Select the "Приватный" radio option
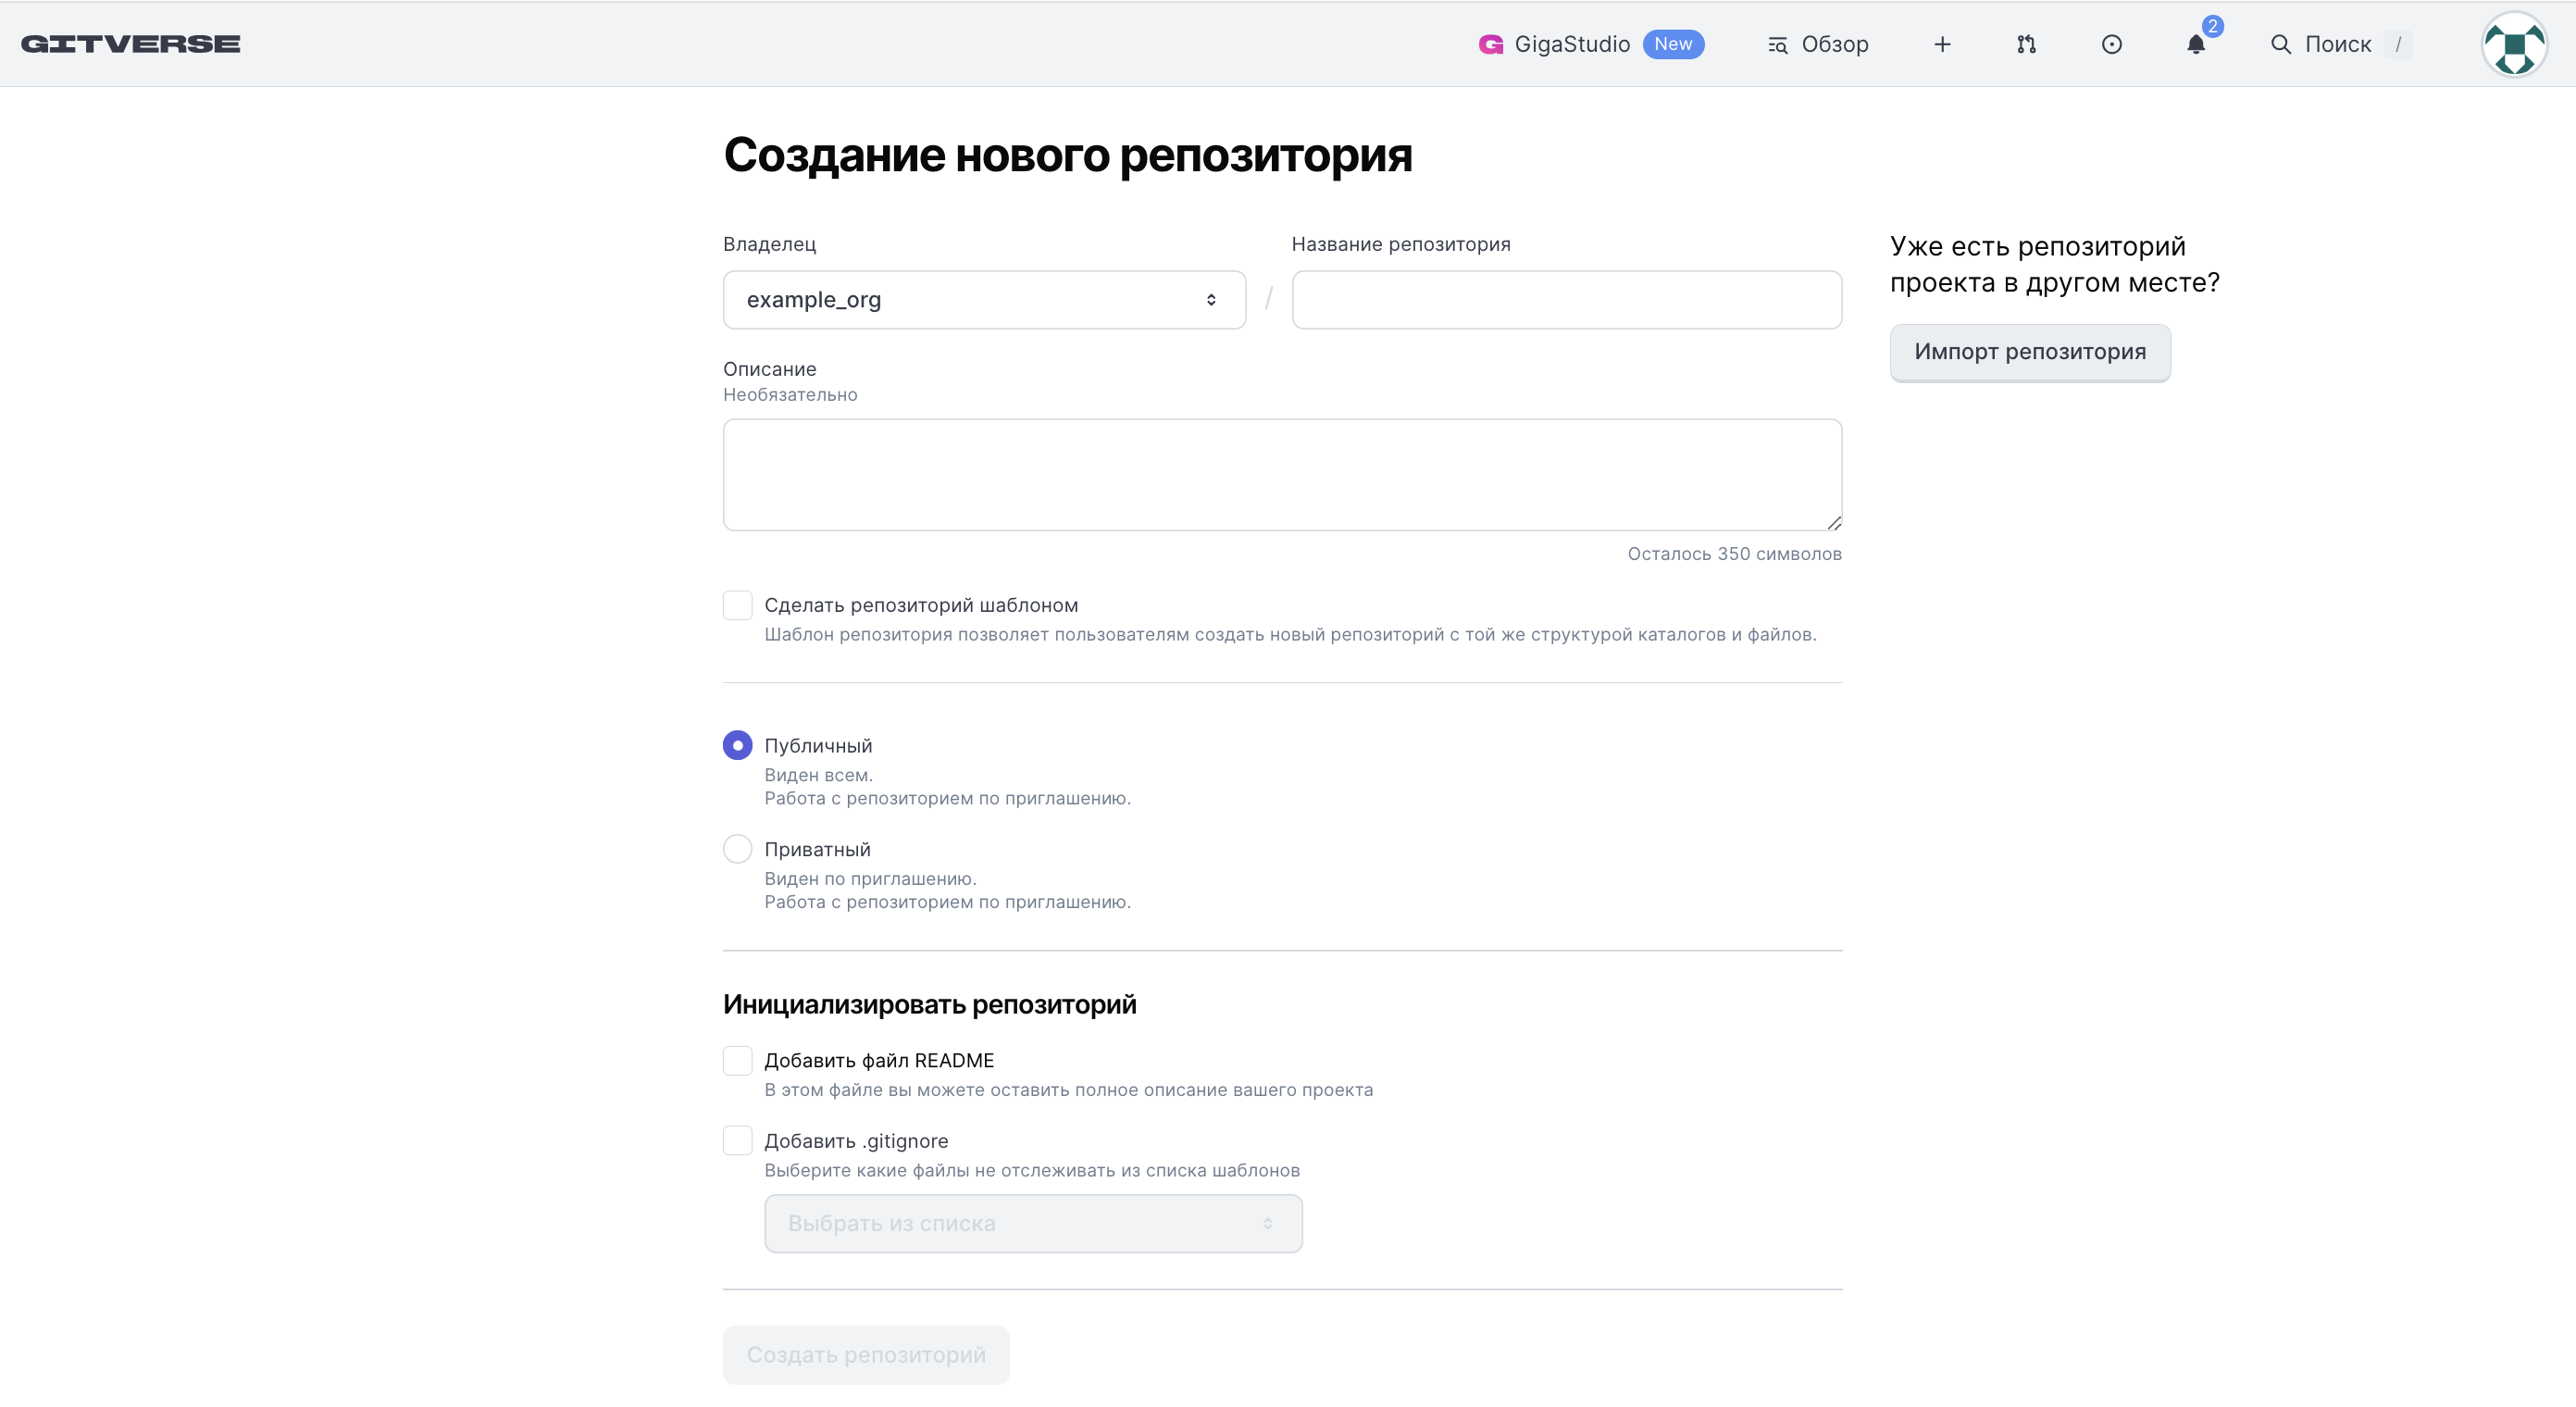 coord(737,849)
